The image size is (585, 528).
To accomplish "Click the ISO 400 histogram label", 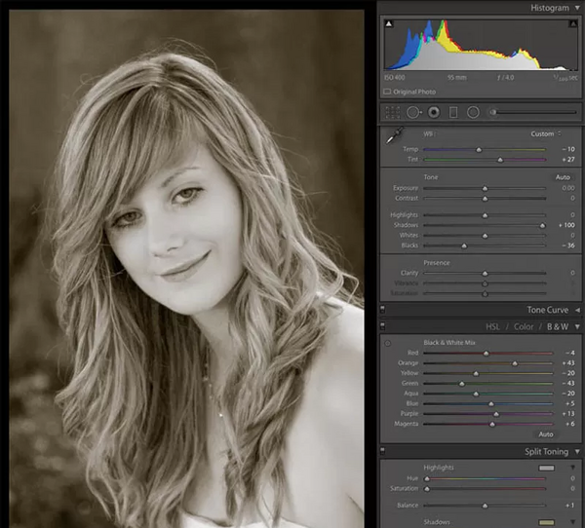I will [x=394, y=78].
